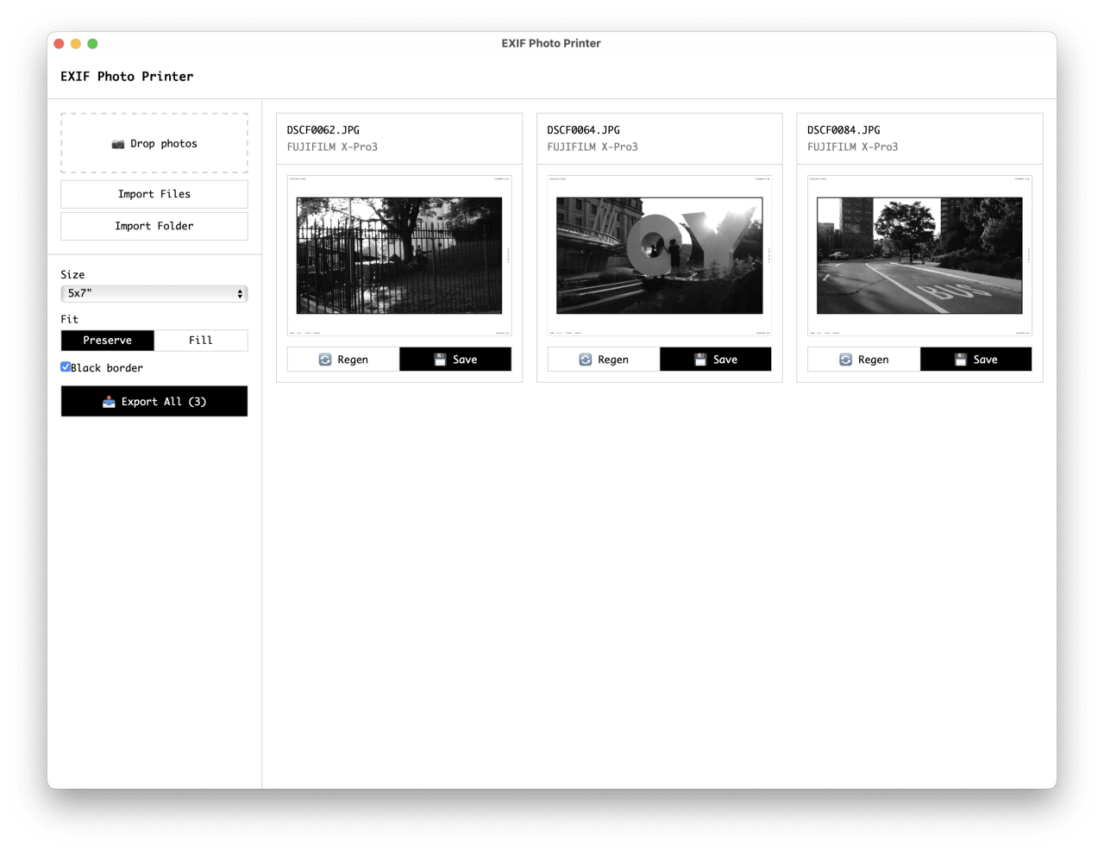Click the floppy disk icon on DSCF0062's Save button
1104x851 pixels.
click(x=440, y=359)
